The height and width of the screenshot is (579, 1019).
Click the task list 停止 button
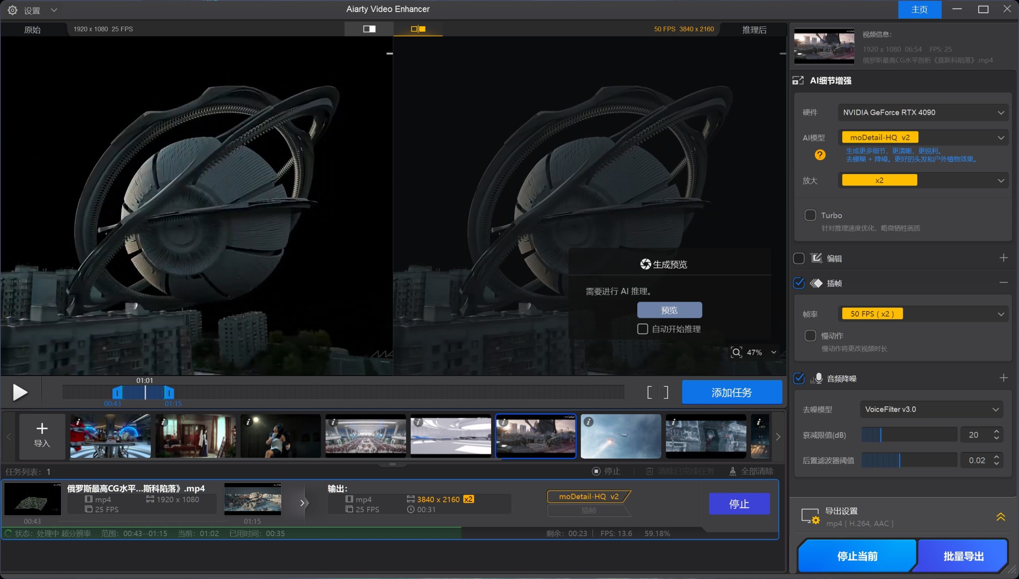tap(607, 472)
